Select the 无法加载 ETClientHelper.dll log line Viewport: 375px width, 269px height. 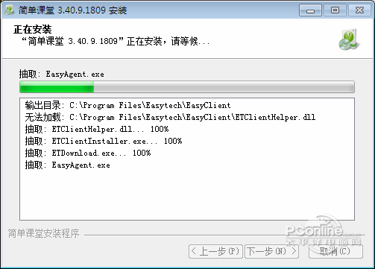pos(170,117)
